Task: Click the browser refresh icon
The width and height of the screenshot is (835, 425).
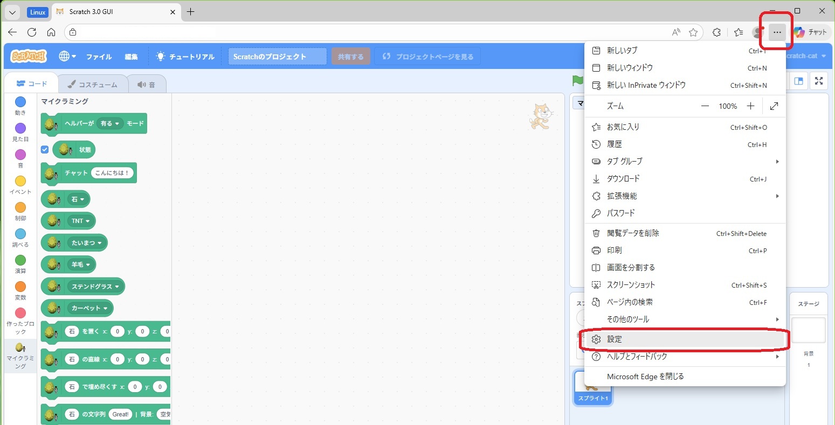Action: [x=32, y=32]
